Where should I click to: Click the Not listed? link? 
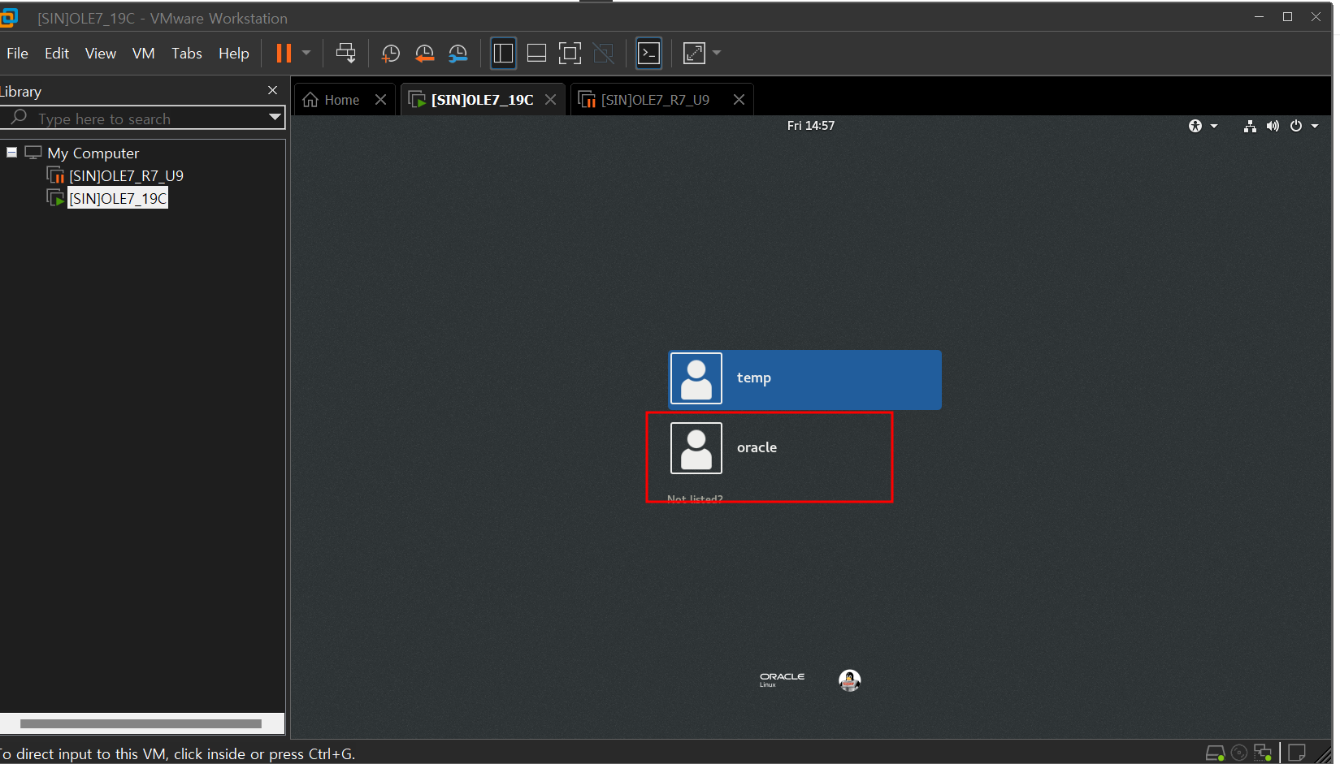695,499
